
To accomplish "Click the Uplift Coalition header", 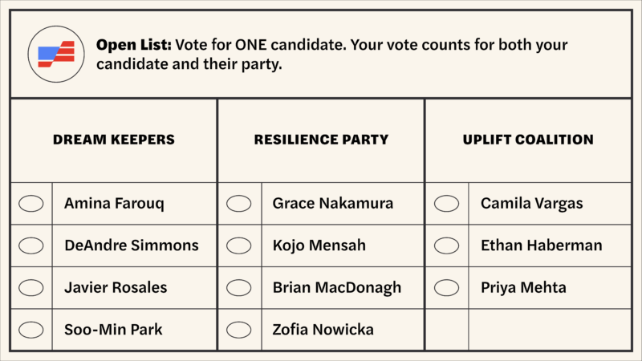I will pyautogui.click(x=528, y=140).
